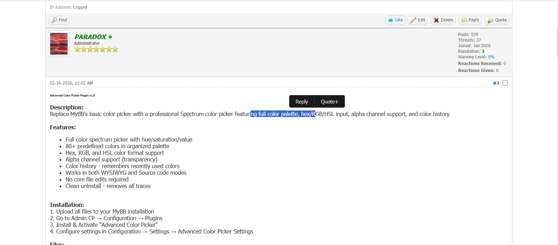Click the green Reputation value 3
The width and height of the screenshot is (558, 245).
pos(483,51)
